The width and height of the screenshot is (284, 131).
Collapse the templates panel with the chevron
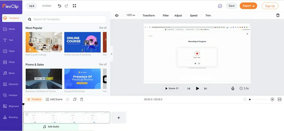pos(111,54)
